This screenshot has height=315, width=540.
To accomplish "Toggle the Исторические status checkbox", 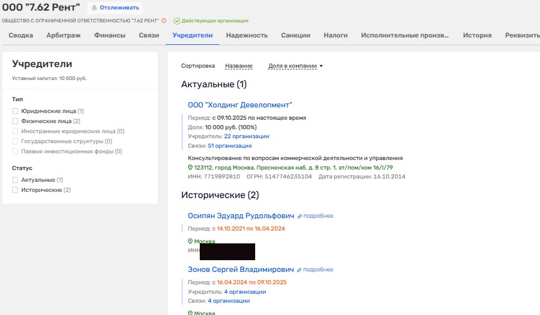I will click(16, 190).
